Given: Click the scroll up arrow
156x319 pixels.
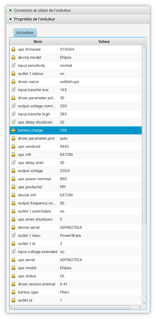Looking at the screenshot, I should 144,47.
